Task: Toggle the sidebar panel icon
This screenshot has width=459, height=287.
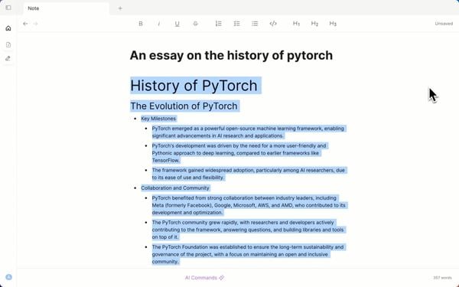Action: pyautogui.click(x=8, y=8)
